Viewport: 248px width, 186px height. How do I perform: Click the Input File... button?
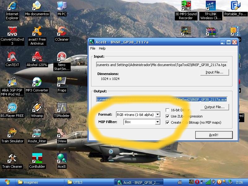point(215,72)
